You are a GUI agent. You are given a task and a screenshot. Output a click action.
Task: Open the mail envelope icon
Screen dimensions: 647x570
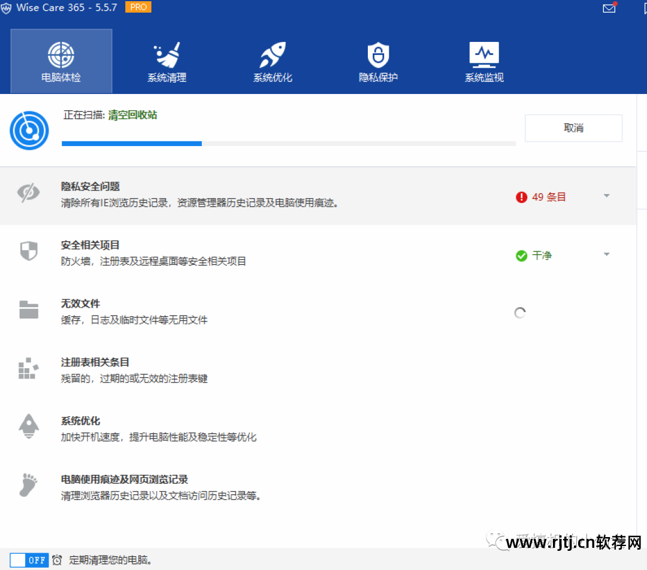609,8
